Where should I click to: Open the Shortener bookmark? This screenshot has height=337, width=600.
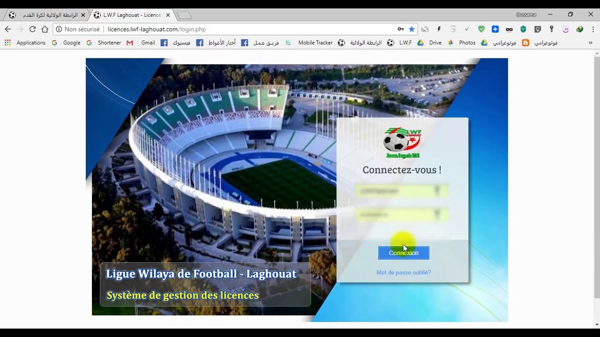[104, 43]
